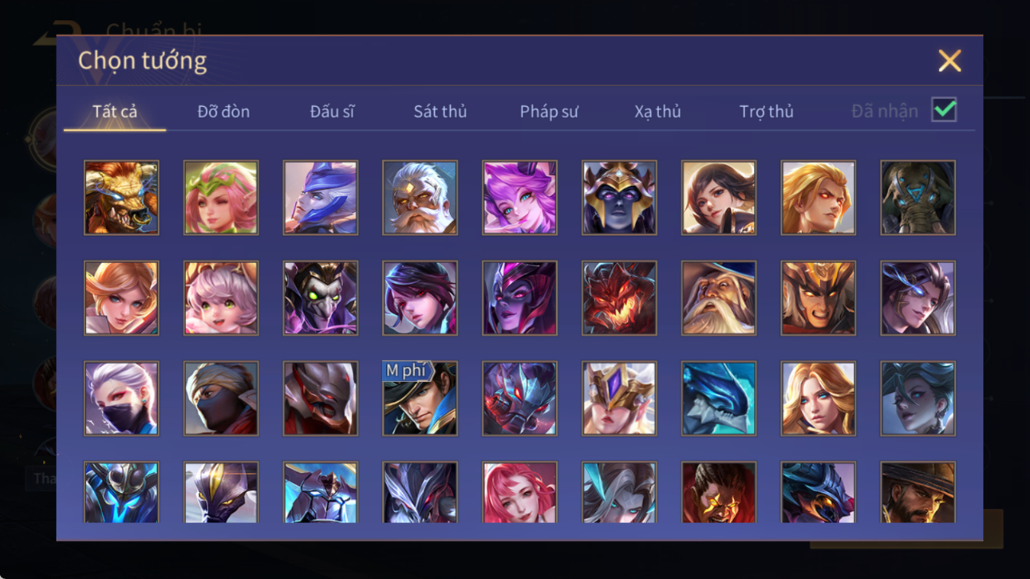This screenshot has height=579, width=1030.
Task: Choose the red lava demon hero portrait
Action: [619, 298]
